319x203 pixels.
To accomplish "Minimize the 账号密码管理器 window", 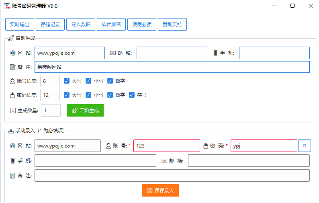I will 274,6.
